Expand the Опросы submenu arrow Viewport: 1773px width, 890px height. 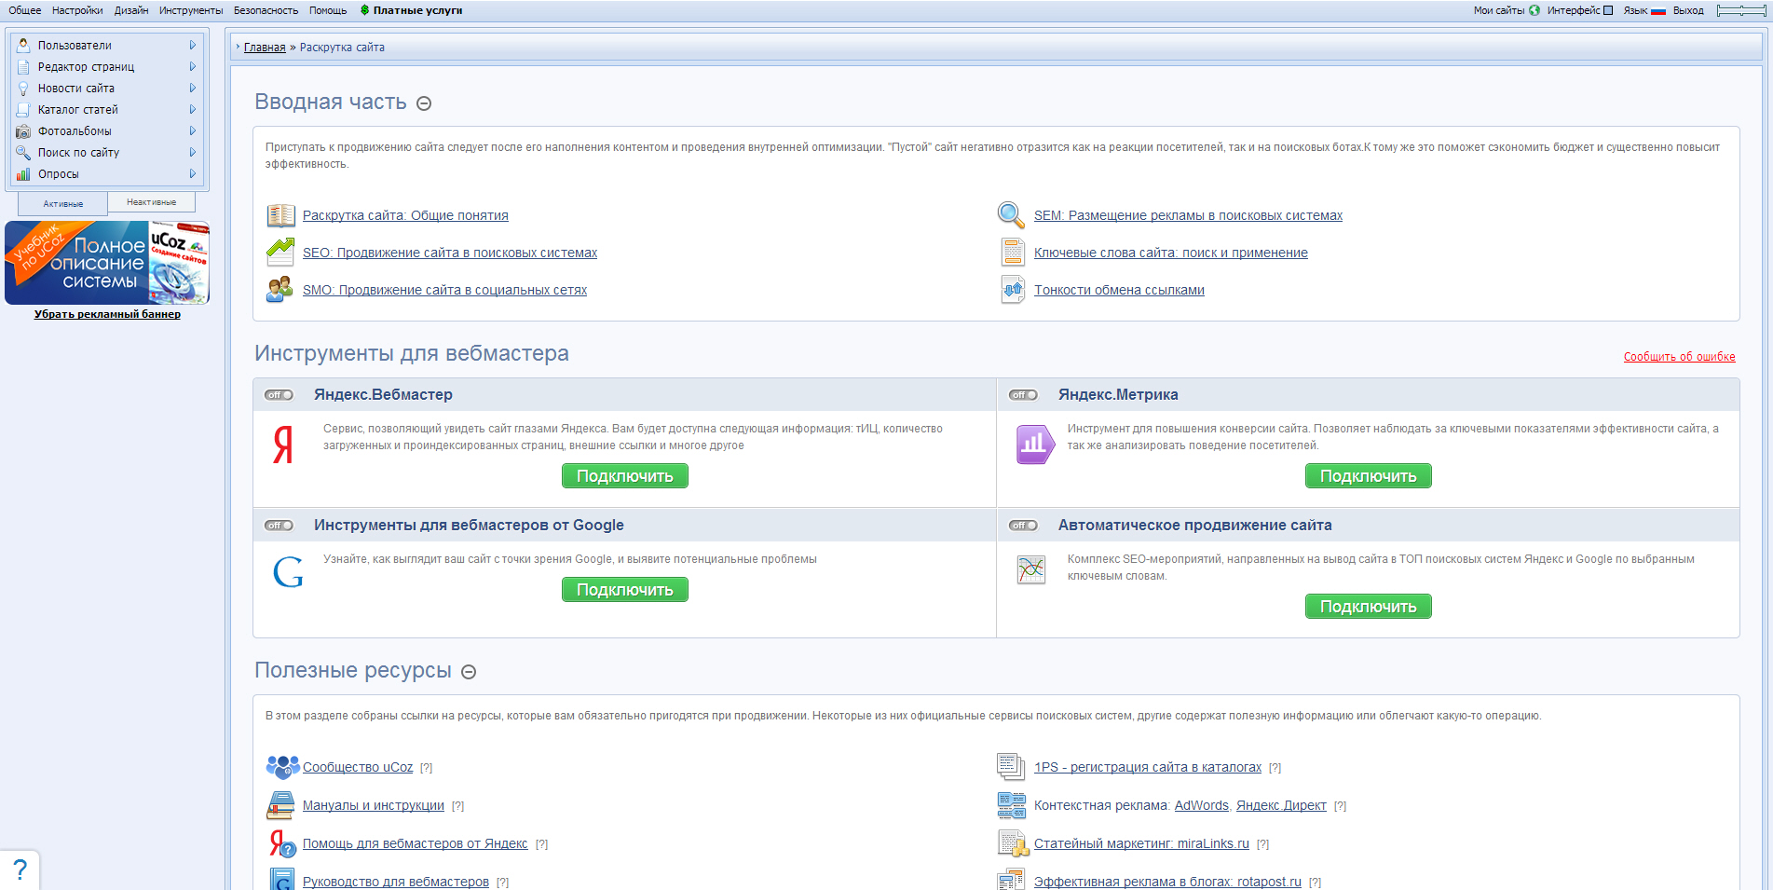point(193,173)
